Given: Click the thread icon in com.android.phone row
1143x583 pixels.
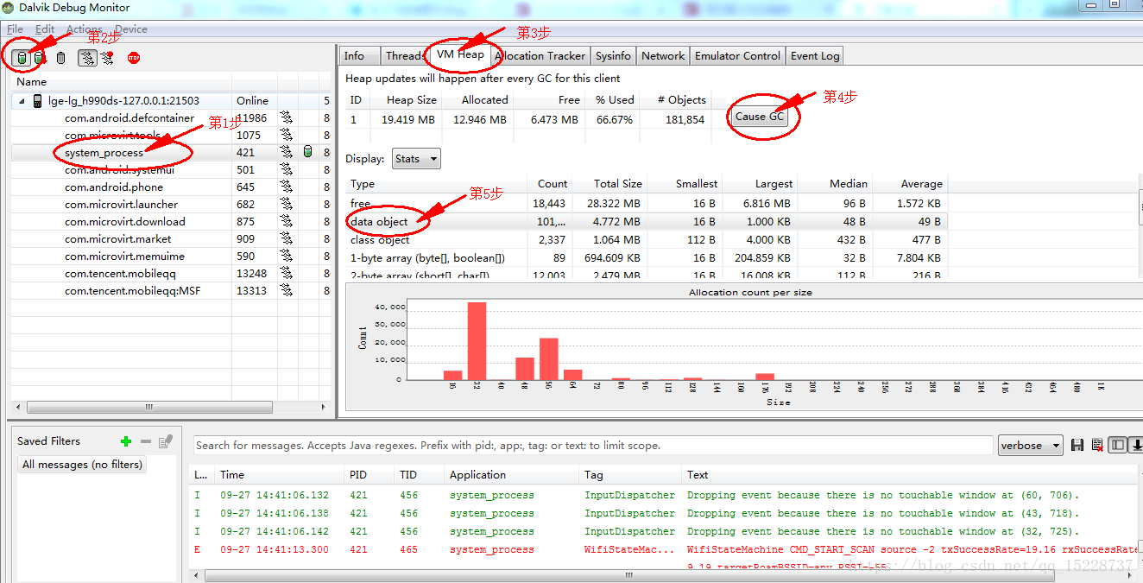Looking at the screenshot, I should (286, 187).
